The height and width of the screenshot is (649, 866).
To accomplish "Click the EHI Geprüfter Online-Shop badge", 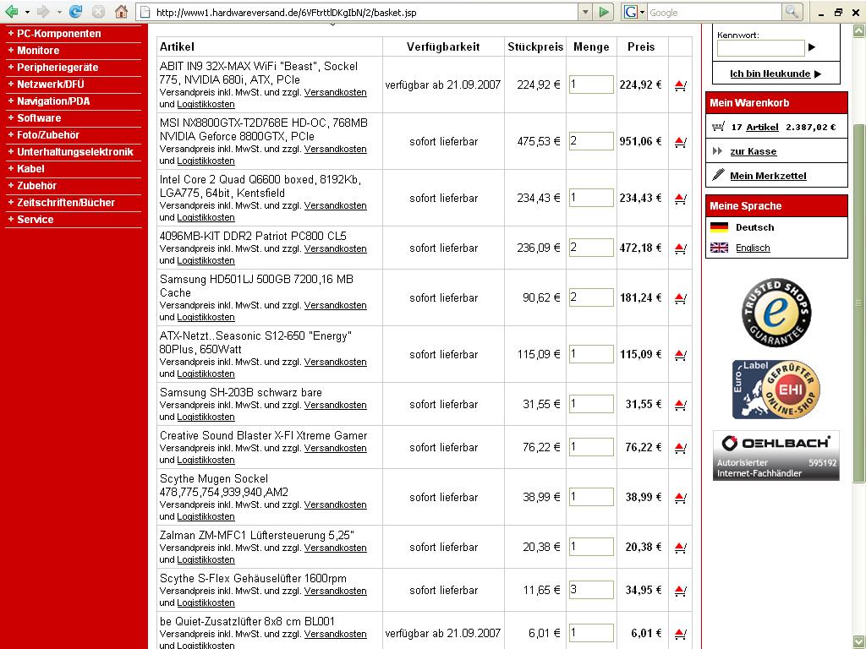I will click(776, 390).
